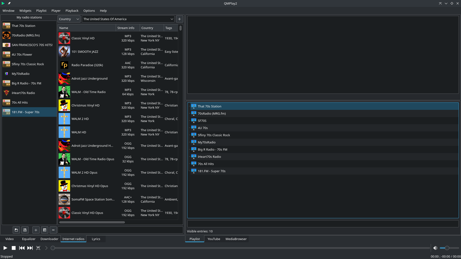Click the chevron arrow beside the seek bar
The height and width of the screenshot is (259, 461).
(46, 248)
